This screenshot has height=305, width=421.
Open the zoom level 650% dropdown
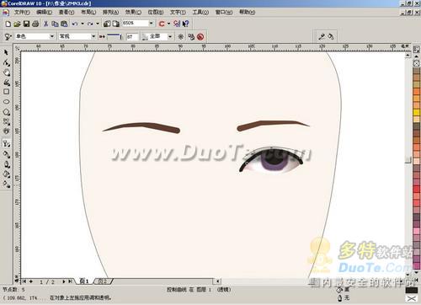click(152, 24)
